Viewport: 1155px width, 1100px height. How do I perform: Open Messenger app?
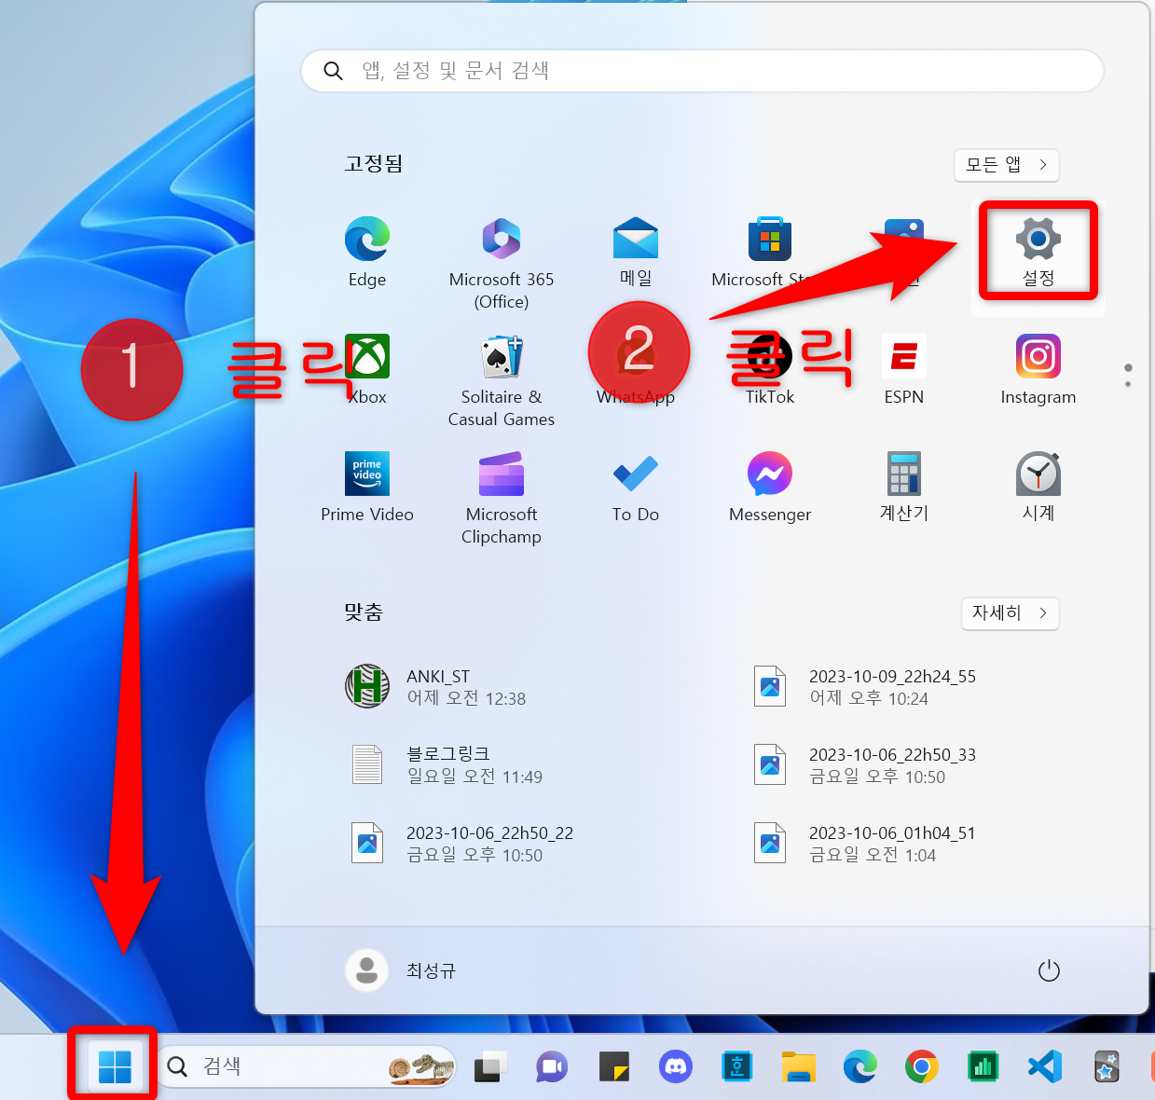tap(770, 487)
